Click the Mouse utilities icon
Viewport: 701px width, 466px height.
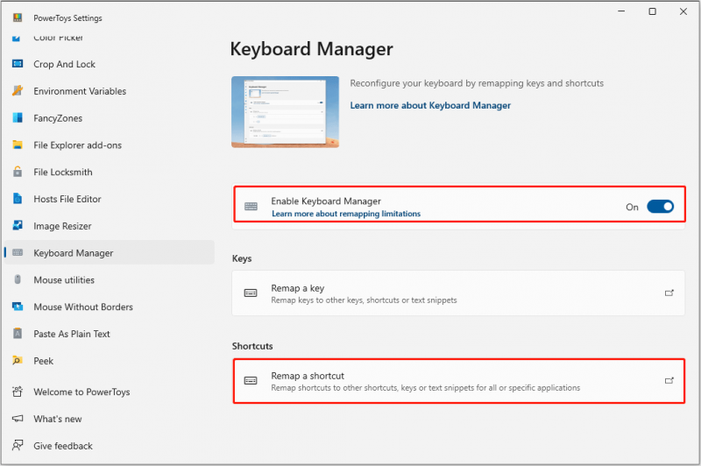tap(18, 279)
